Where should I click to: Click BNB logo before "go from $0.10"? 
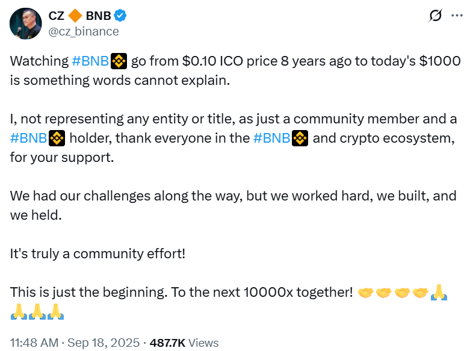(119, 61)
